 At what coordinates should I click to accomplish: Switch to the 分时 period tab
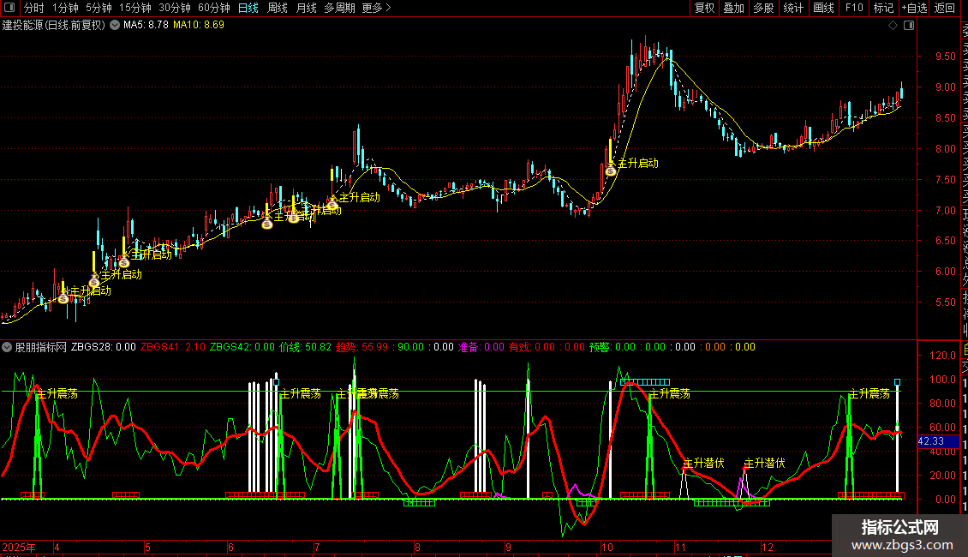click(34, 8)
